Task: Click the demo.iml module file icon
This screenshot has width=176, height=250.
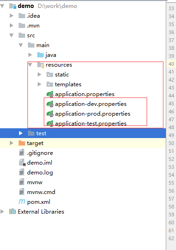Action: [22, 162]
